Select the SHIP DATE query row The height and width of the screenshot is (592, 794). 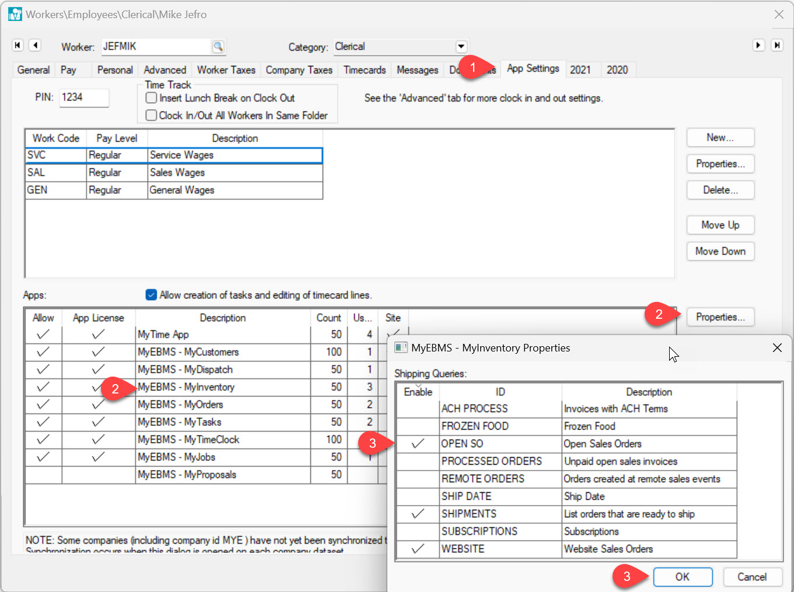566,496
